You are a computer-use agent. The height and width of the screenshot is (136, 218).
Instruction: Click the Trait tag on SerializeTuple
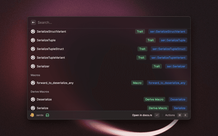coord(151,40)
